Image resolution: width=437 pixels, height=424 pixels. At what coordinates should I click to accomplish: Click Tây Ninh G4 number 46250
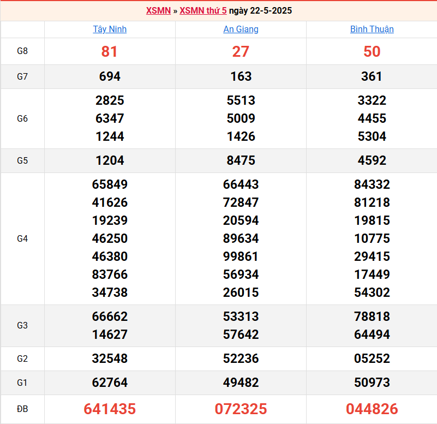point(110,238)
